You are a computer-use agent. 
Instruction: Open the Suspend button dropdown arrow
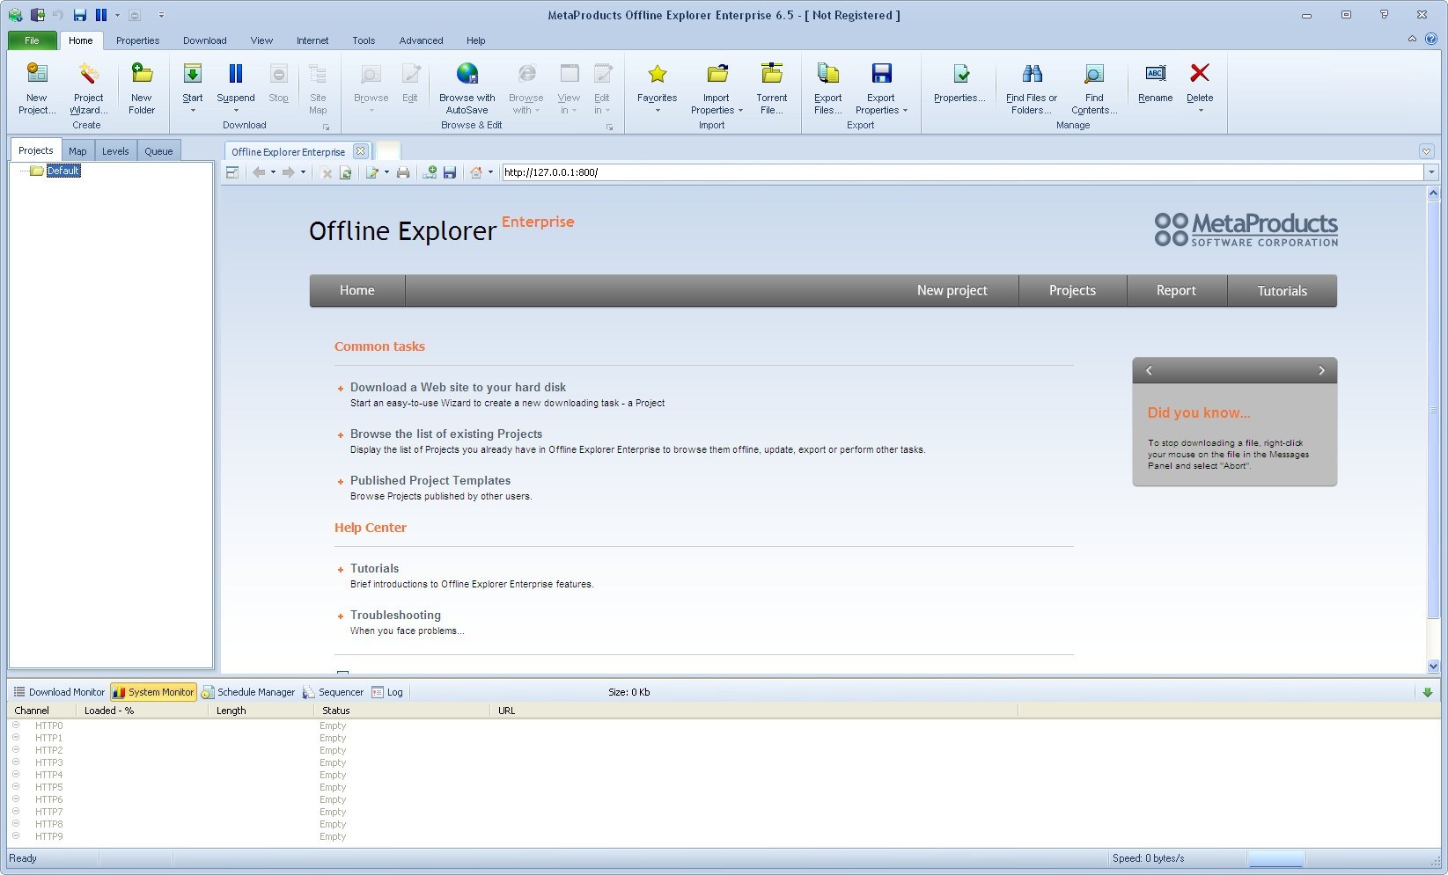pyautogui.click(x=236, y=111)
